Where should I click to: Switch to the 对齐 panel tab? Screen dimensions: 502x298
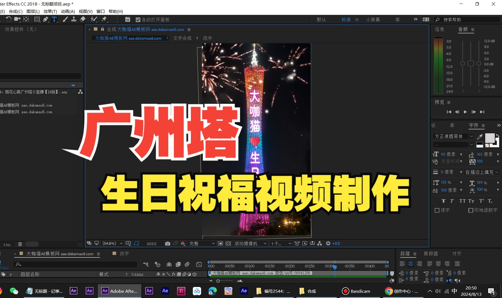[457, 254]
